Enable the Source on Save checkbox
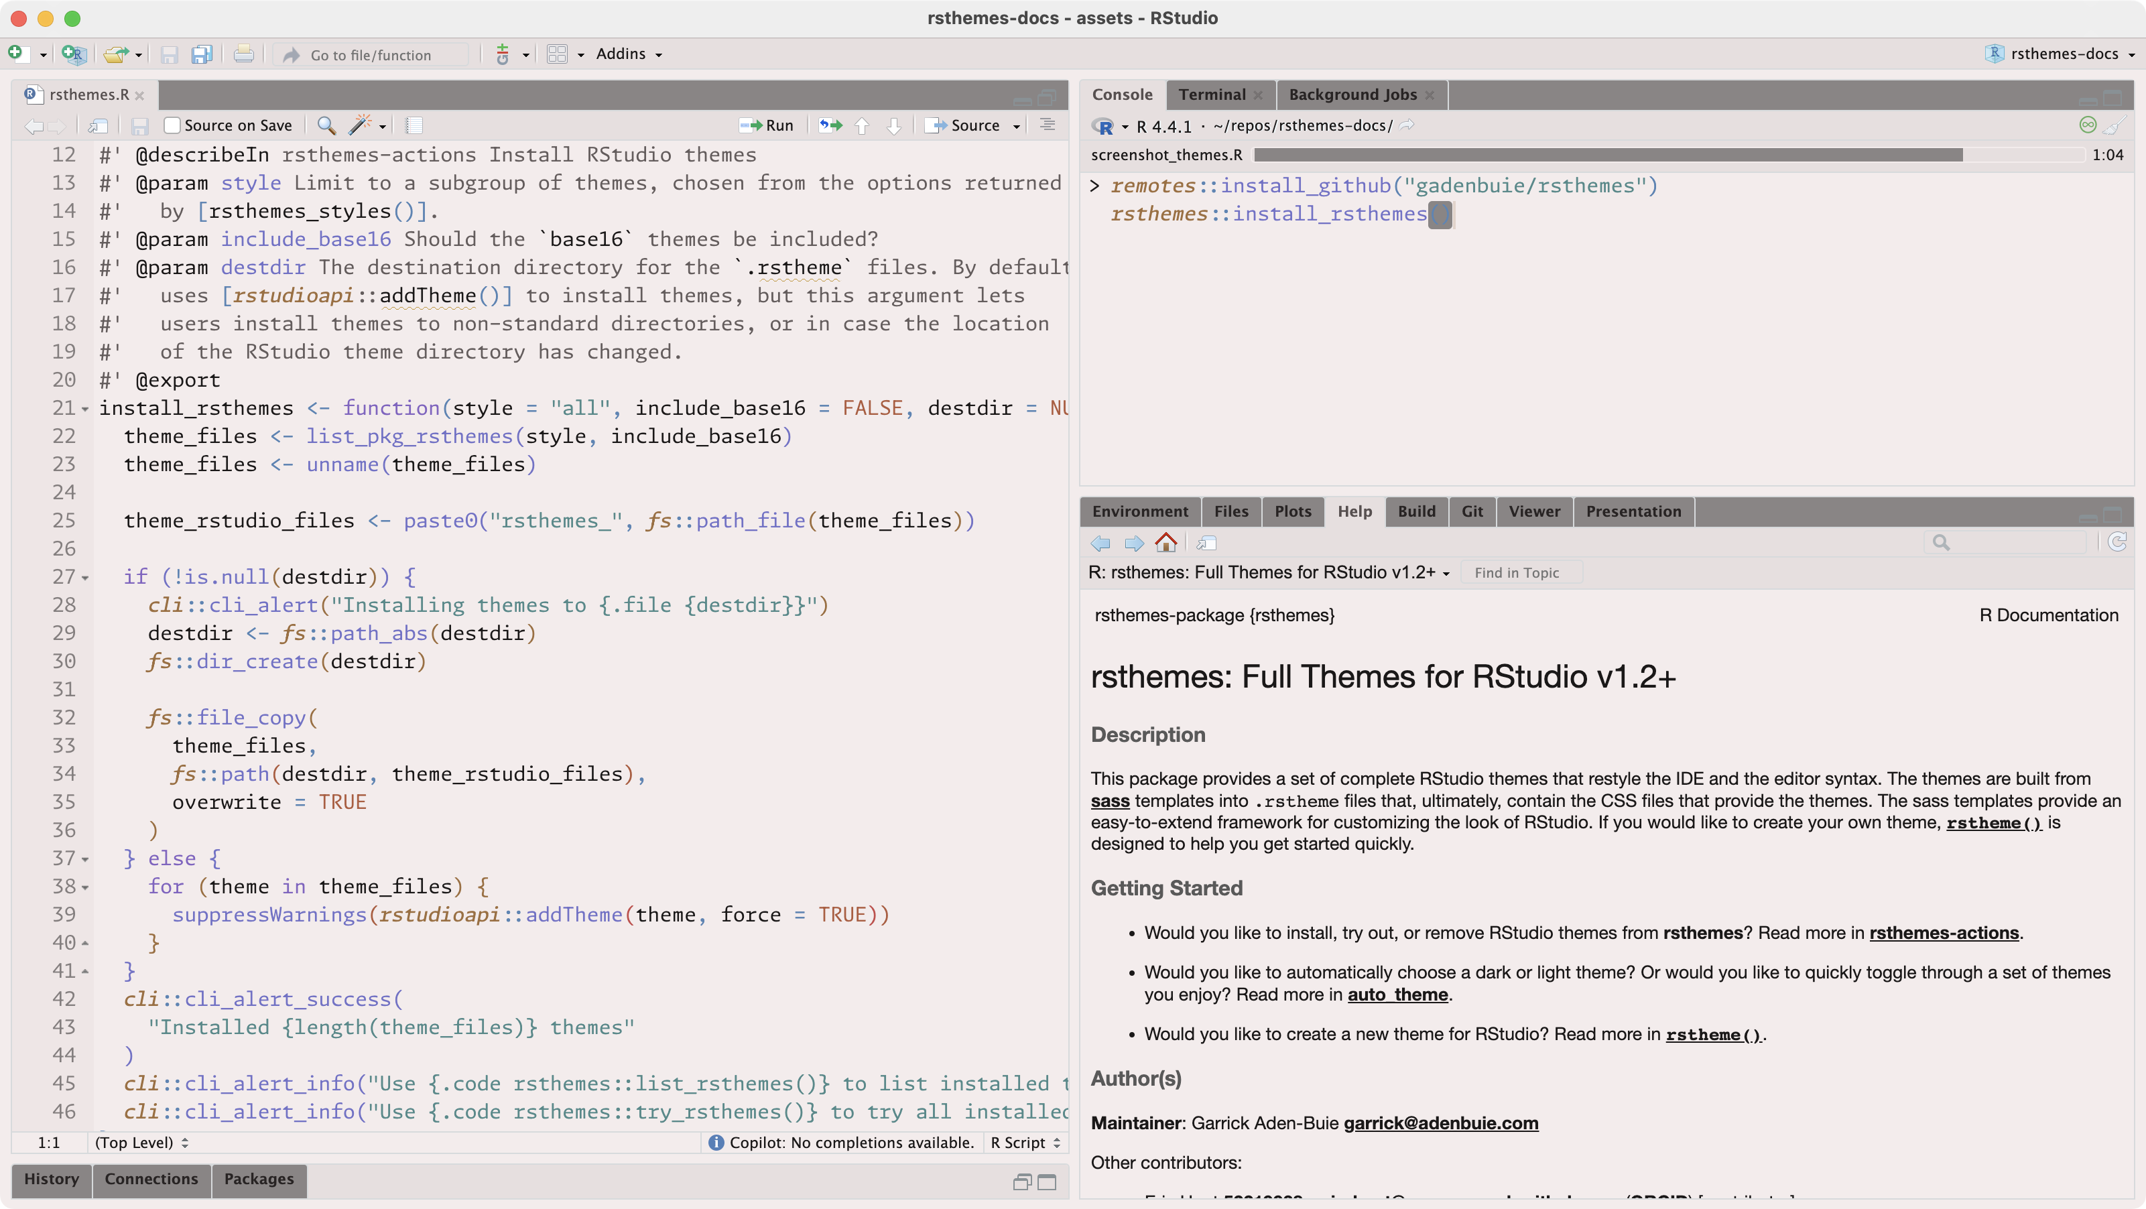2146x1209 pixels. 172,126
